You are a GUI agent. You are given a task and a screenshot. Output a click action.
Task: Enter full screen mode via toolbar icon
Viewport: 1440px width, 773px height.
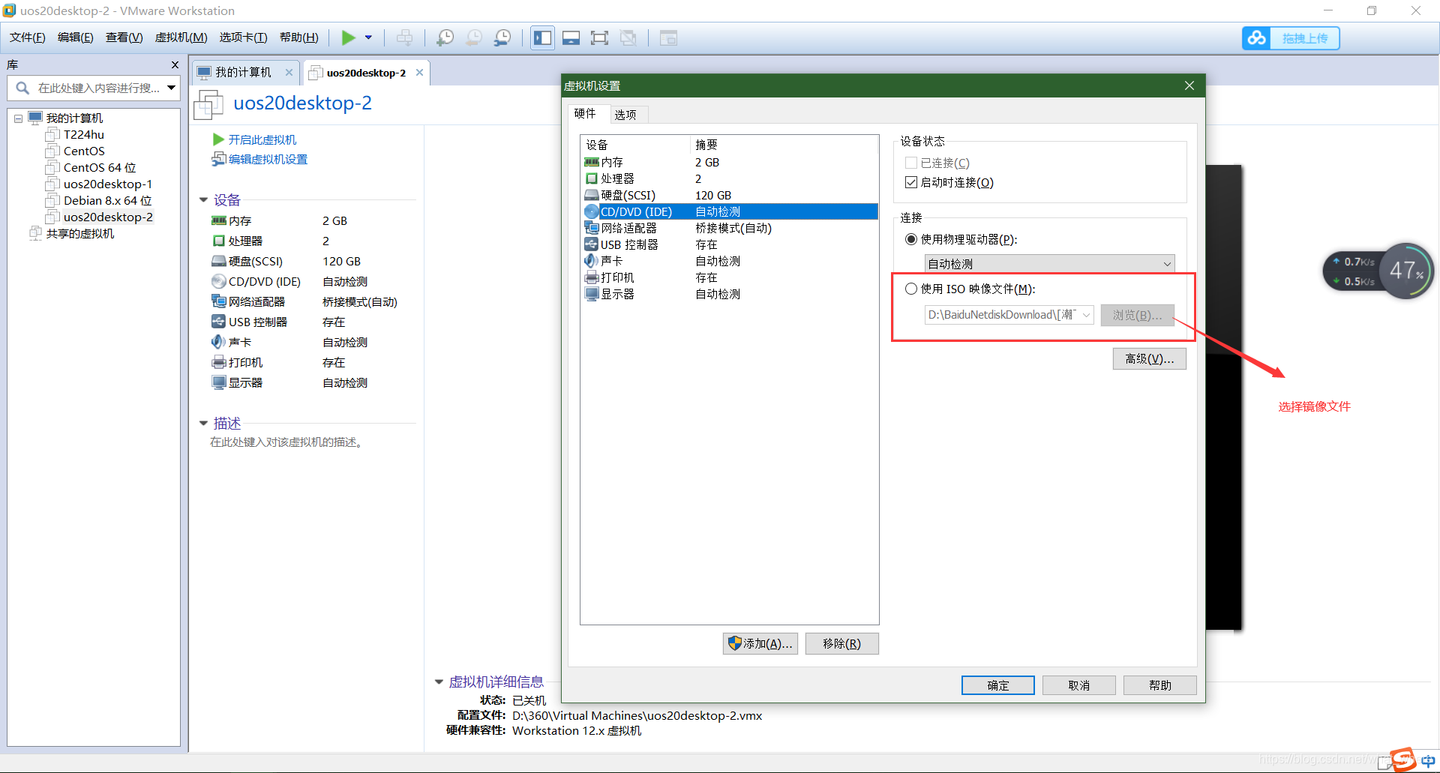(599, 37)
